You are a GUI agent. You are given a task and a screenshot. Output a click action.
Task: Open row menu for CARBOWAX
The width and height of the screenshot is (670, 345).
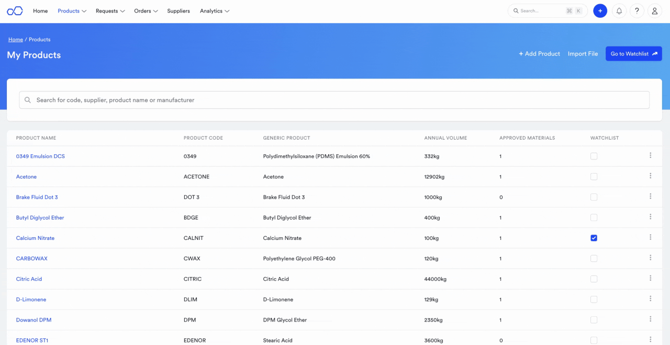coord(650,257)
